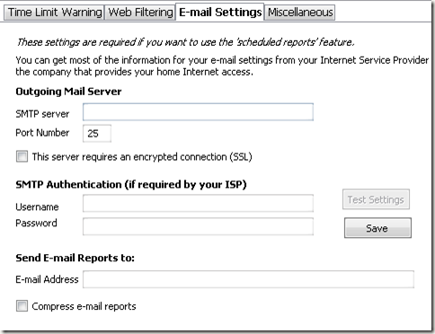Check the Compress e-mail reports box
The width and height of the screenshot is (435, 334).
click(22, 306)
